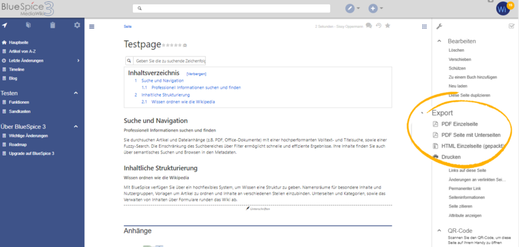Open the clipboard tab in sidebar
This screenshot has width=519, height=247.
click(x=53, y=25)
